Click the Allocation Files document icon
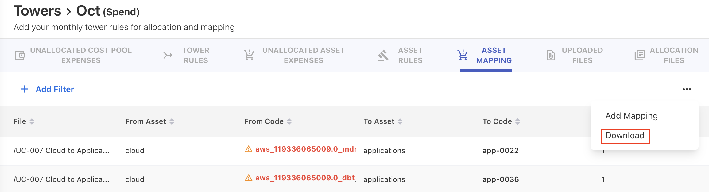The width and height of the screenshot is (709, 192). (640, 55)
